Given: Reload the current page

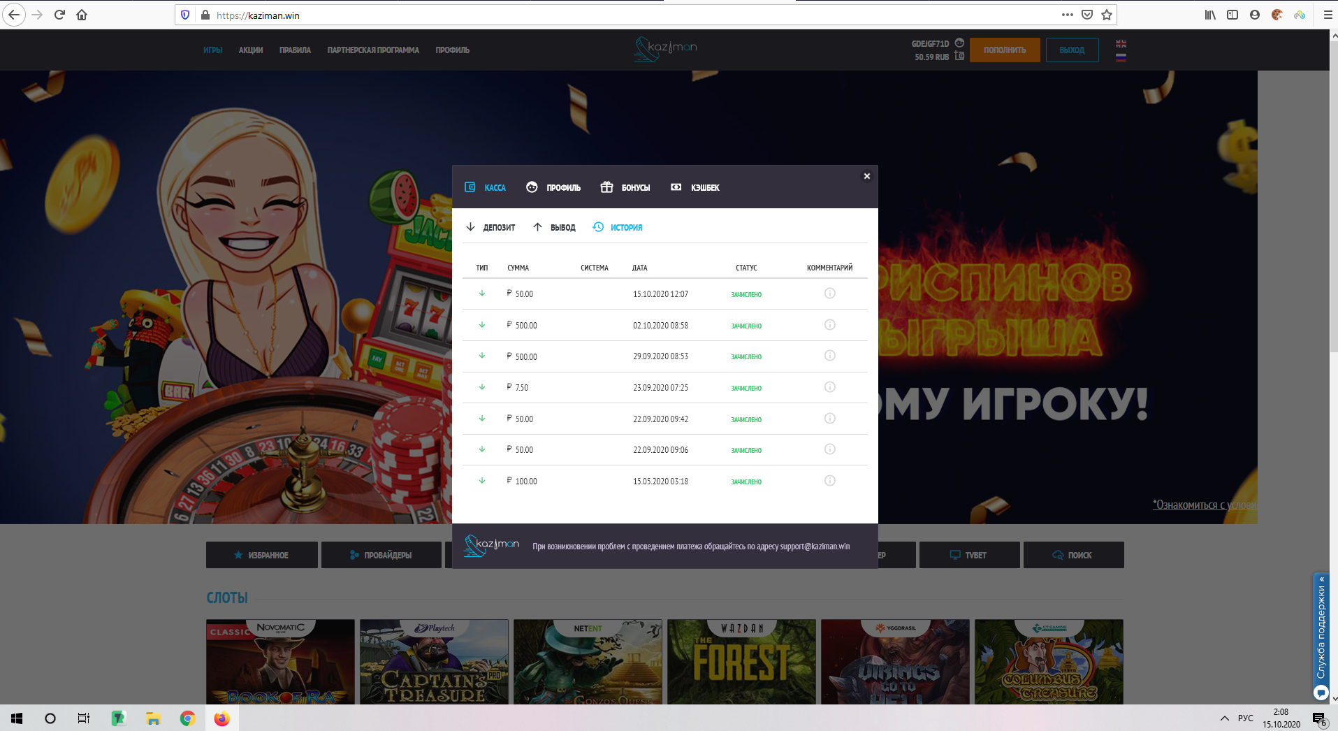Looking at the screenshot, I should [x=59, y=15].
